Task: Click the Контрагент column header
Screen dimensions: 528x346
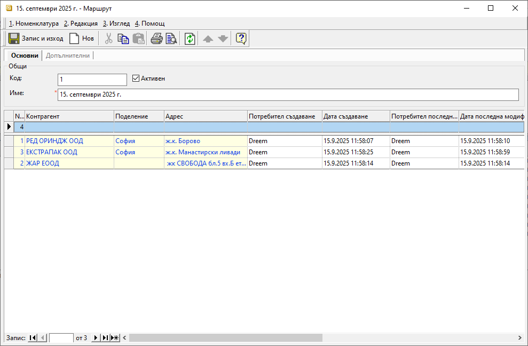Action: click(x=69, y=116)
